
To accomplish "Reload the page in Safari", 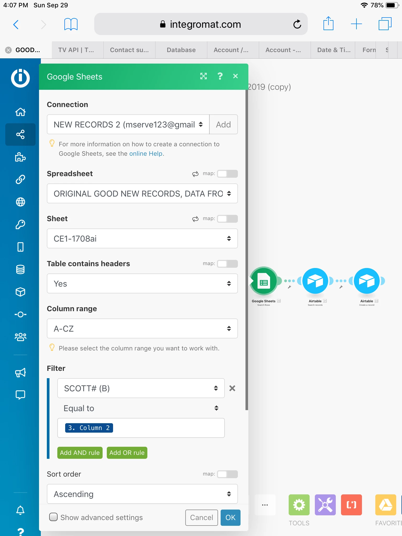I will (297, 24).
